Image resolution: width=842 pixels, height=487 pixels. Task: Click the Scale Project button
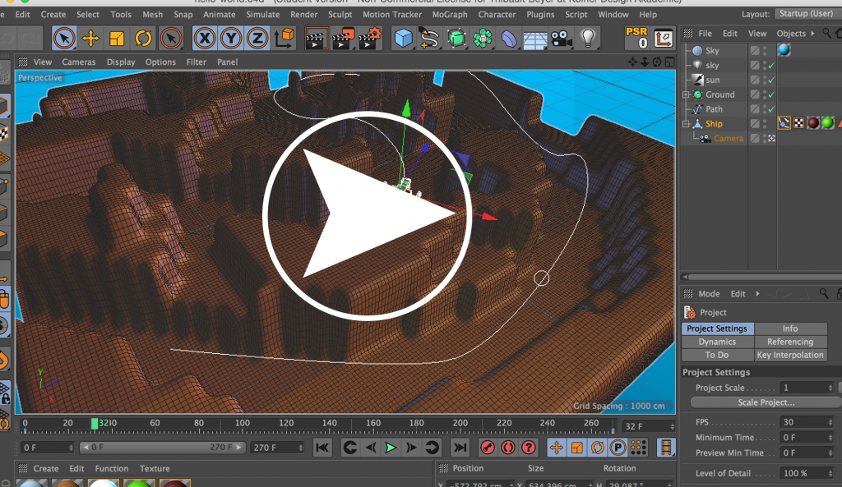(x=766, y=402)
